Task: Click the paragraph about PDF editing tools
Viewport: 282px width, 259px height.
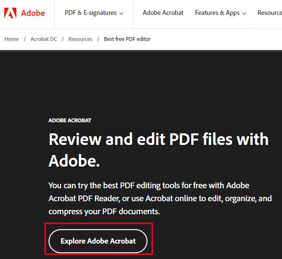Action: pos(160,198)
